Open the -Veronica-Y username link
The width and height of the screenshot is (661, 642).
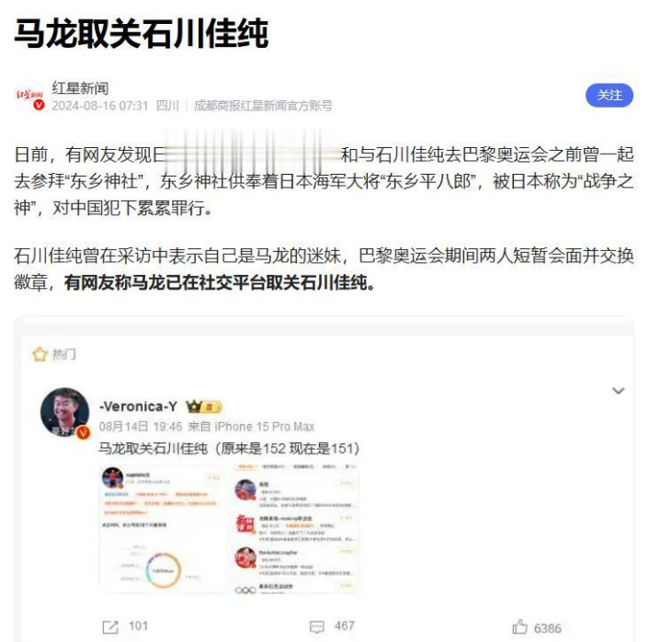pyautogui.click(x=138, y=407)
